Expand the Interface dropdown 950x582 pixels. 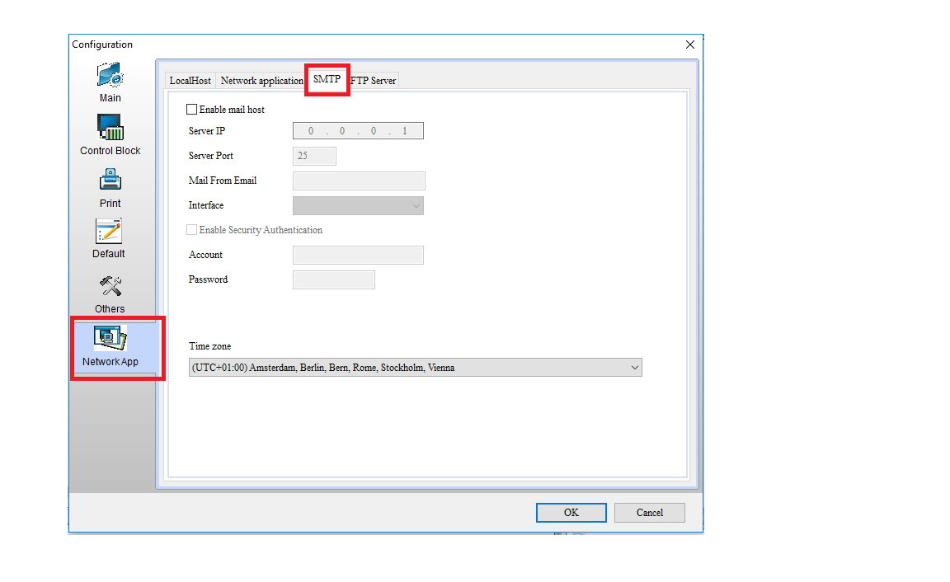[358, 205]
